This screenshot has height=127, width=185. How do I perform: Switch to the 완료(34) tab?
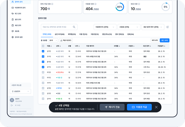131,34
